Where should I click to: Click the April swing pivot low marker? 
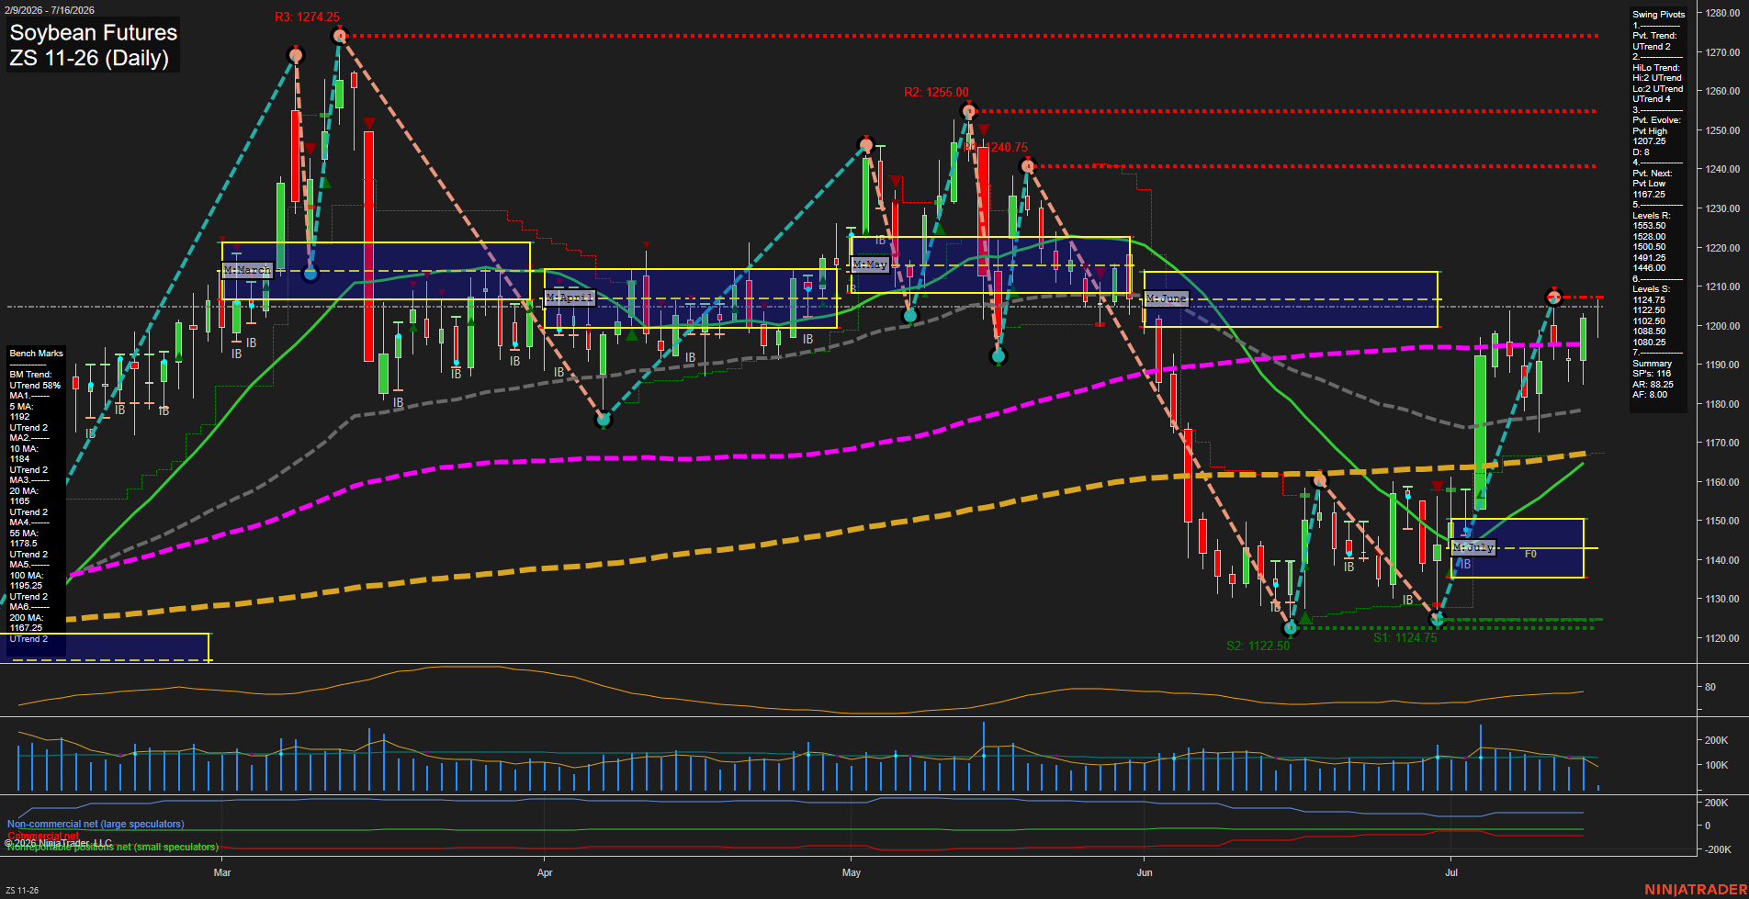click(x=604, y=421)
